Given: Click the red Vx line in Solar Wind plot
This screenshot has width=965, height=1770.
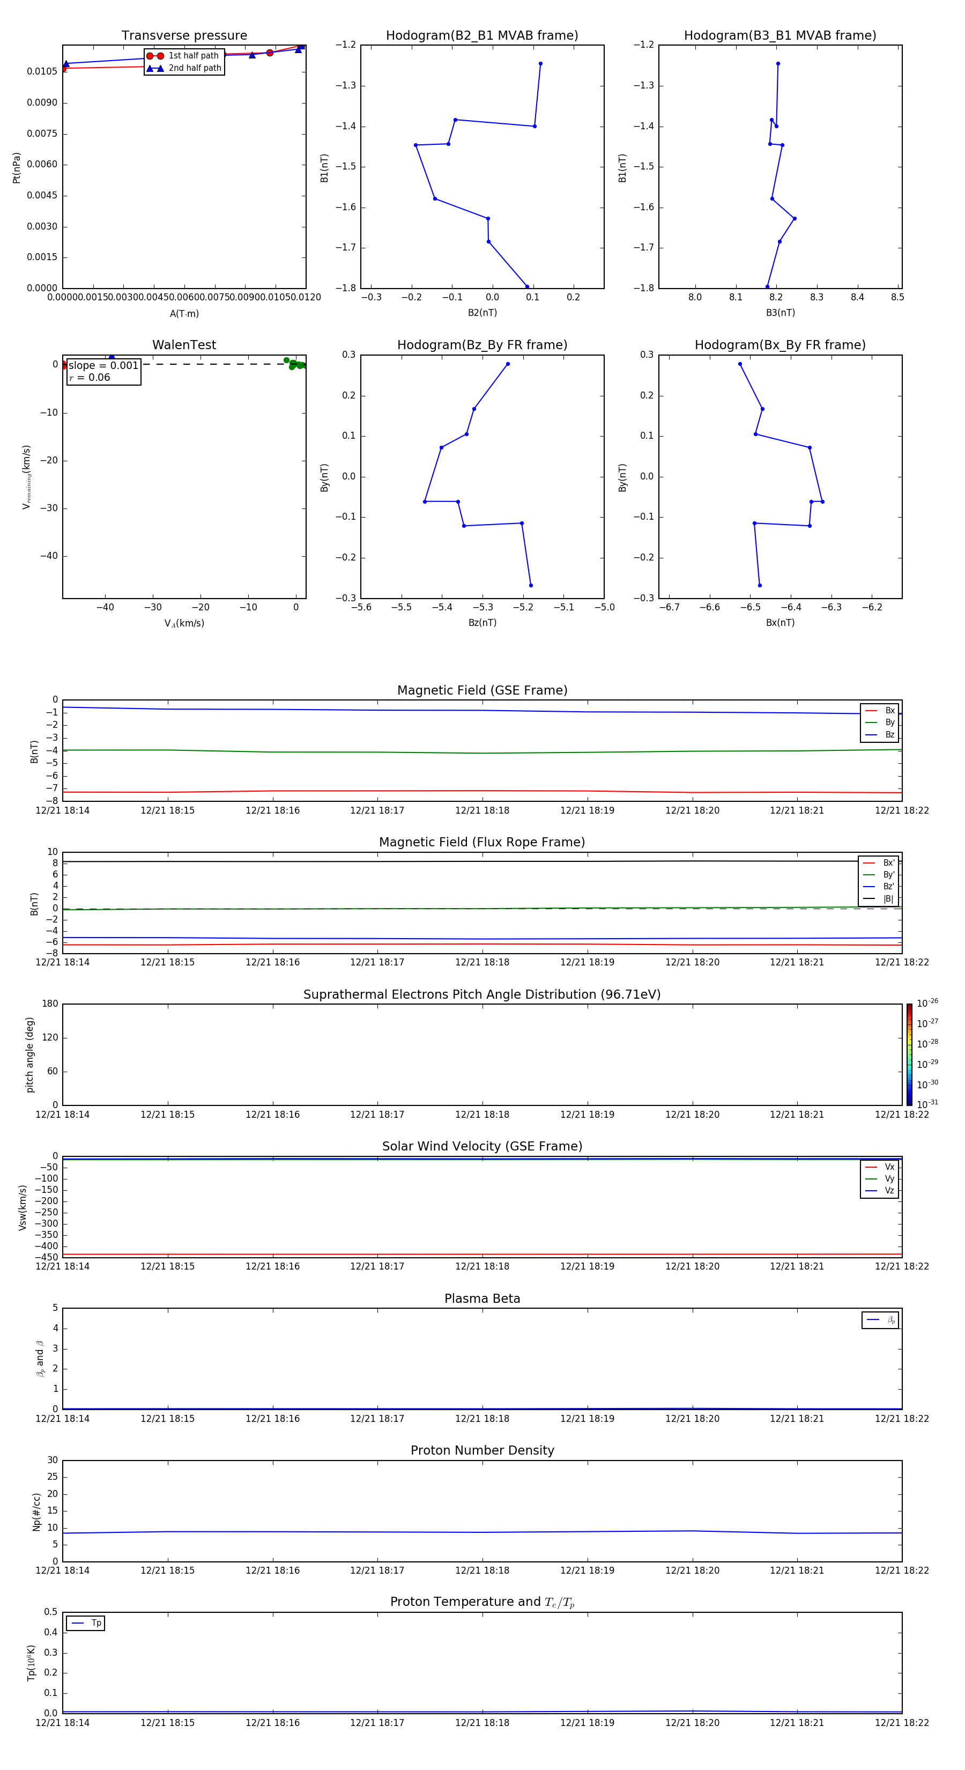Looking at the screenshot, I should tap(482, 1254).
